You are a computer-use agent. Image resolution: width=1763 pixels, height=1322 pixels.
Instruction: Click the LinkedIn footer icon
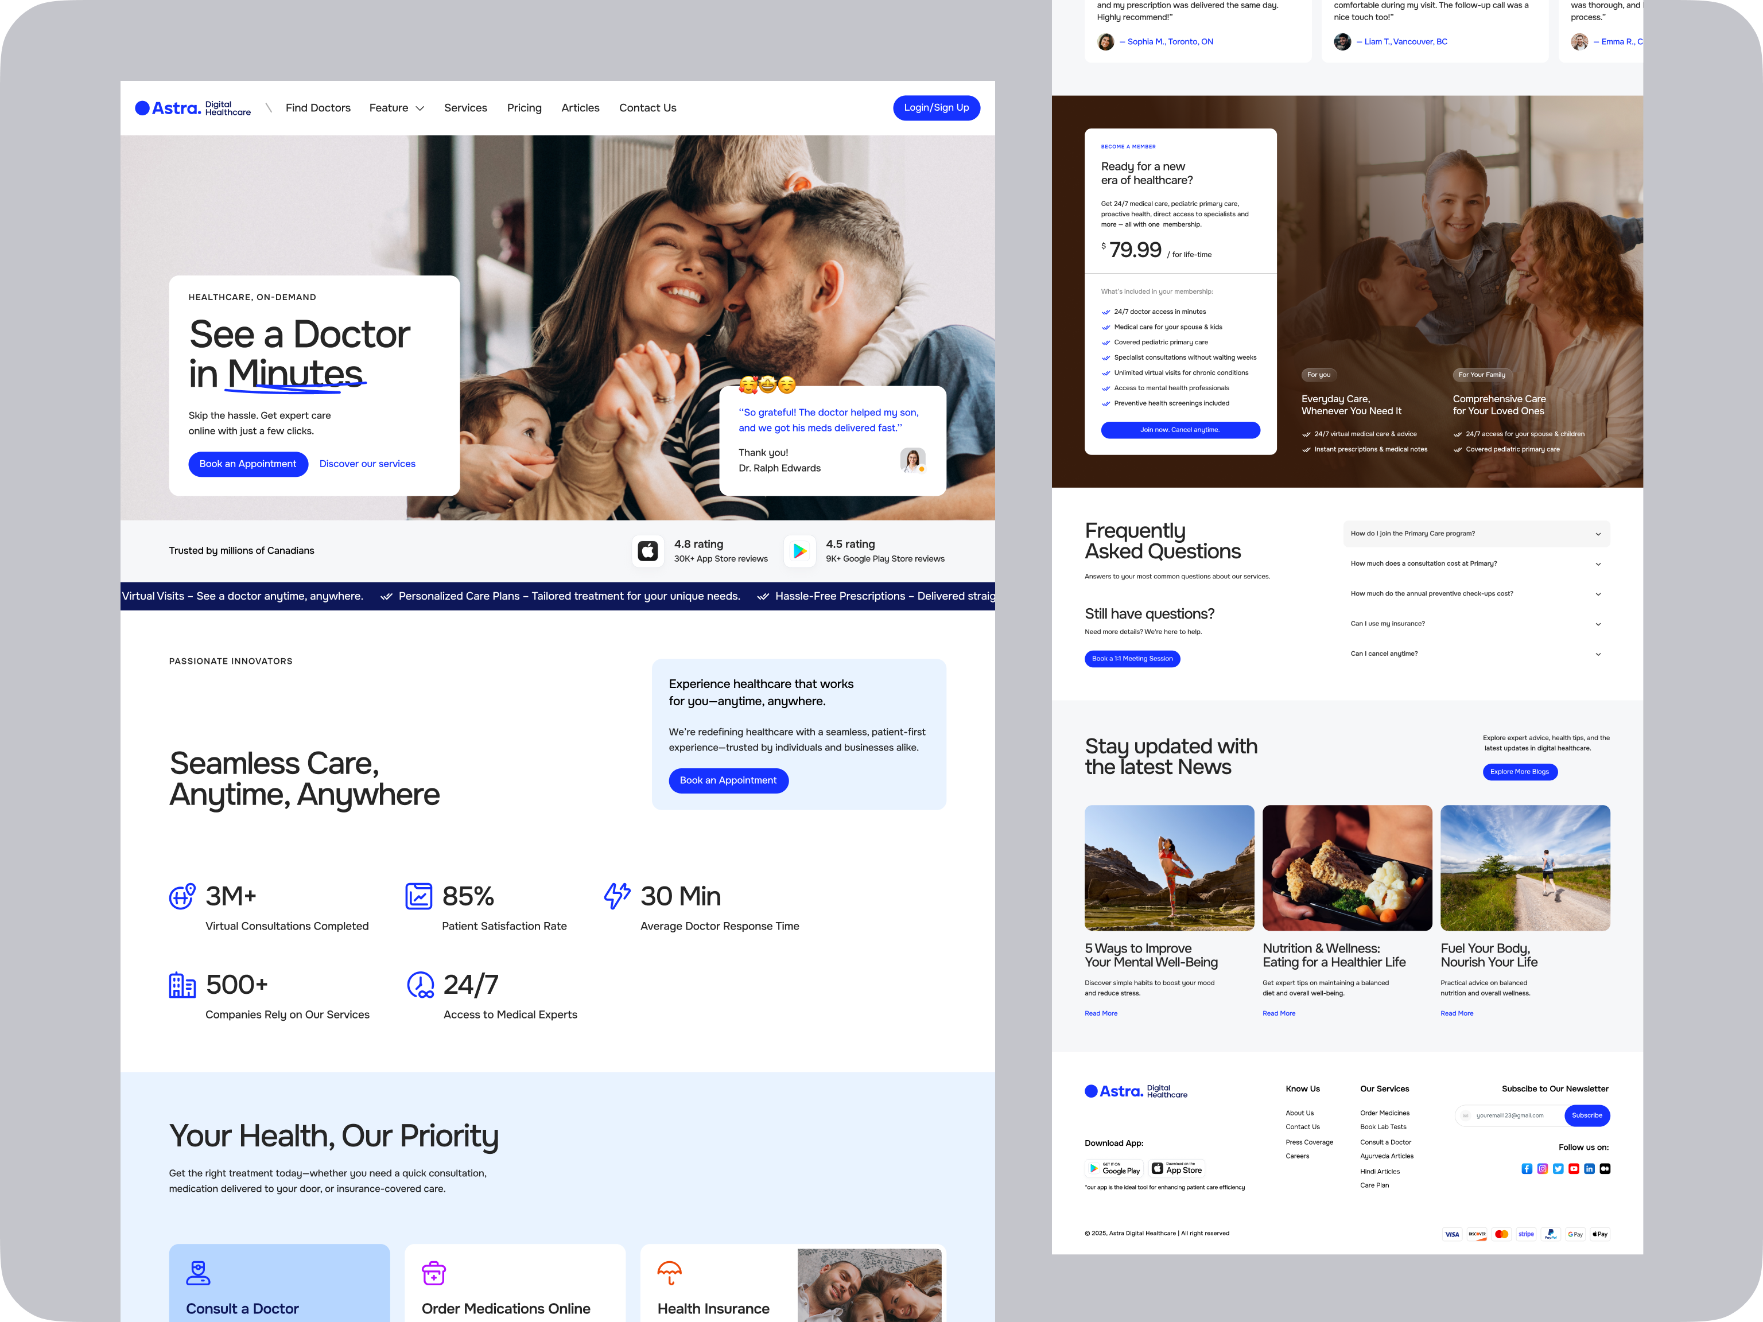tap(1590, 1169)
